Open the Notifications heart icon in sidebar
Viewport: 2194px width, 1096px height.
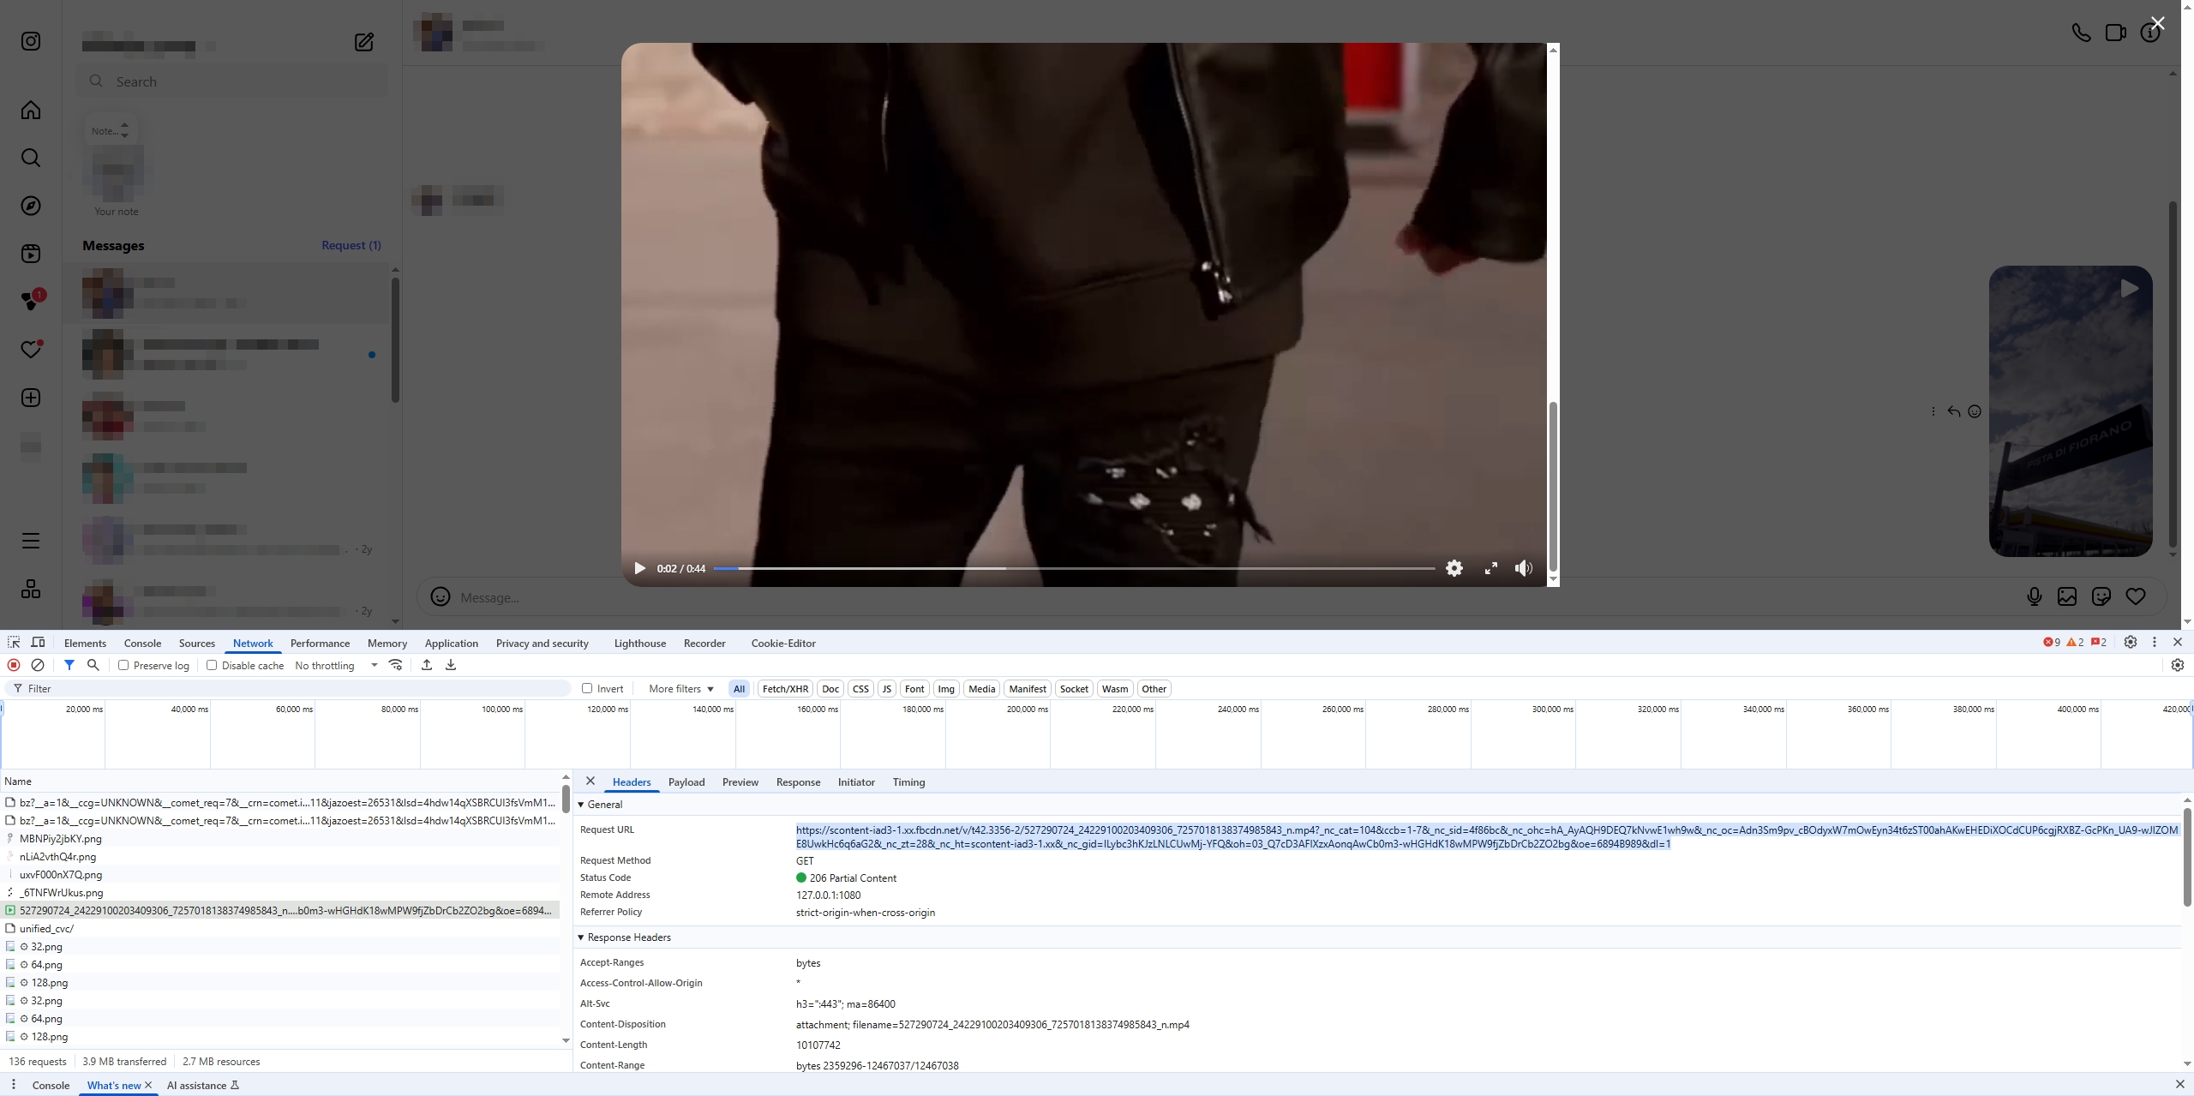point(31,349)
